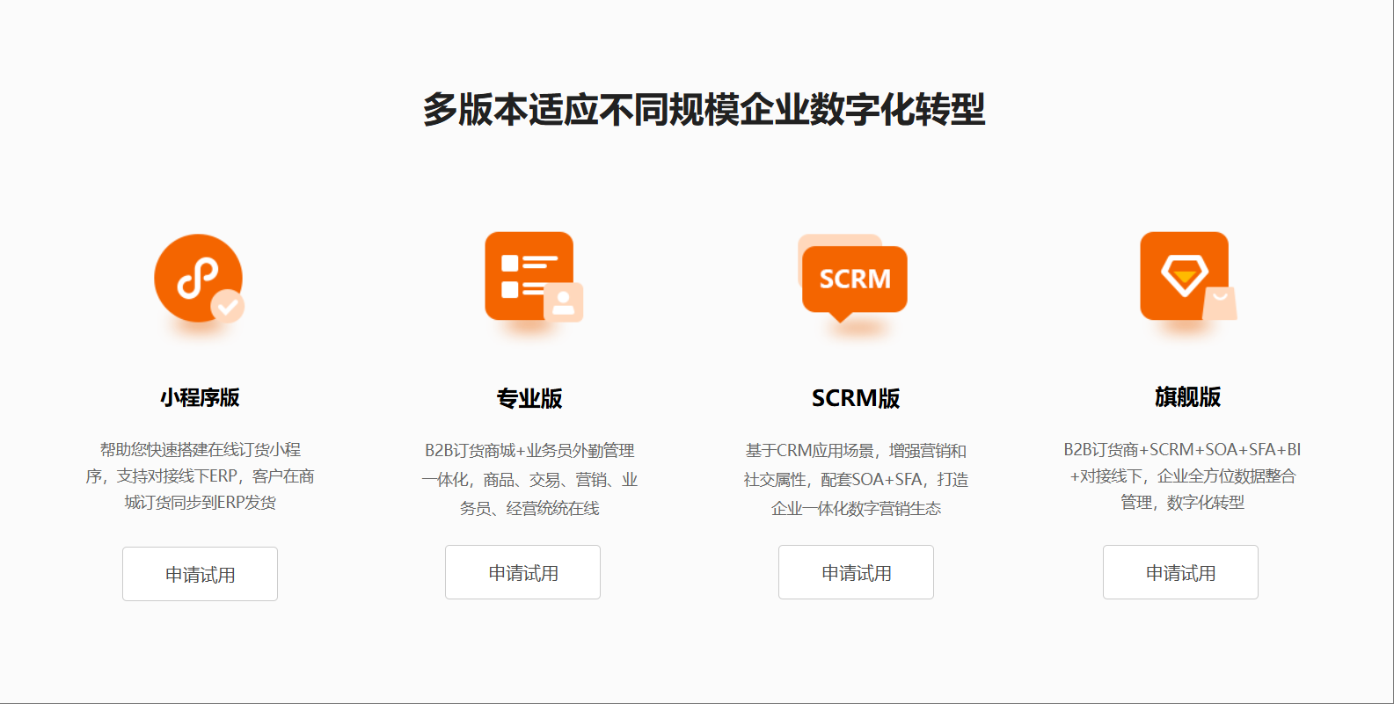Screen dimensions: 1394x704
Task: Click the person badge on 专业版 icon
Action: 563,302
